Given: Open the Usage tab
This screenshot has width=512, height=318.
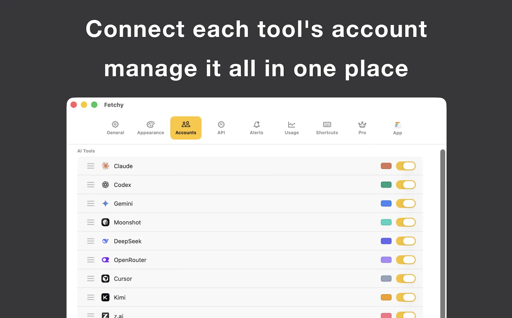Looking at the screenshot, I should coord(292,128).
